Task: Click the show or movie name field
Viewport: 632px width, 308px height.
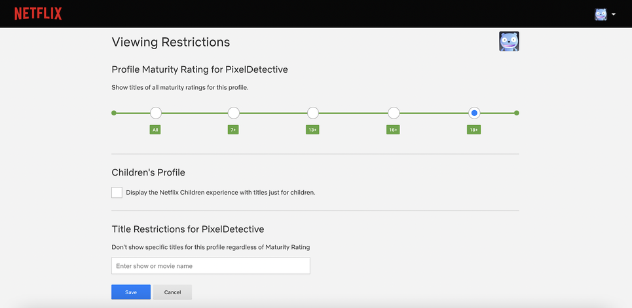Action: point(210,265)
